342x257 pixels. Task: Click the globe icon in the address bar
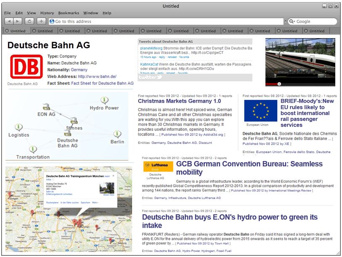coord(52,21)
